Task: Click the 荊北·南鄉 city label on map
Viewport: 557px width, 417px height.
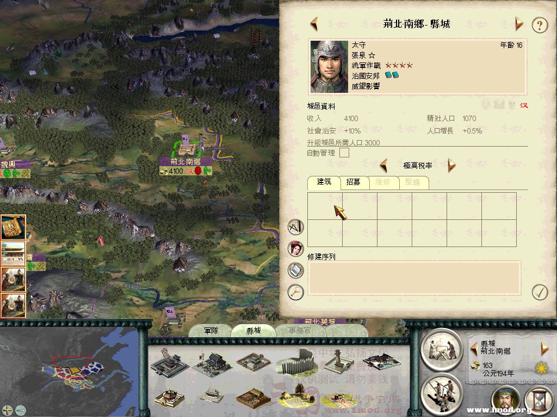Action: click(x=185, y=162)
